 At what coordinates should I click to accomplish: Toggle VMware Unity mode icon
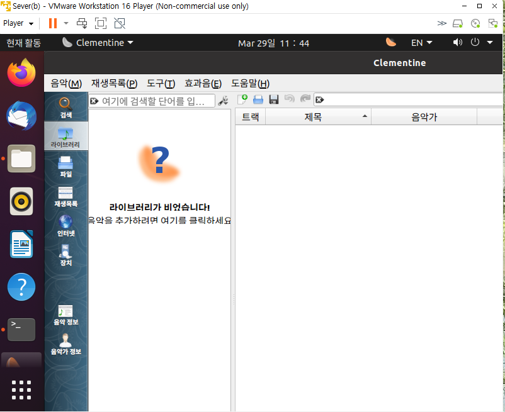coord(120,23)
